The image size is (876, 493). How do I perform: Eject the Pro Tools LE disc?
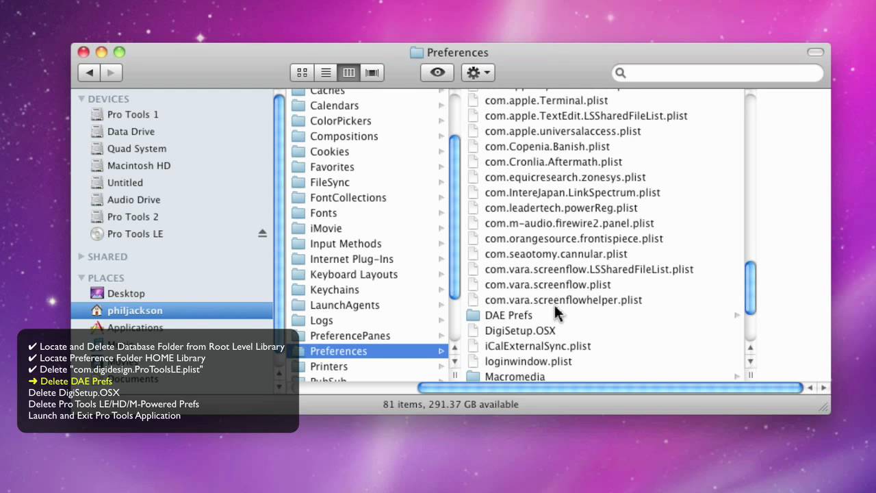click(x=262, y=234)
